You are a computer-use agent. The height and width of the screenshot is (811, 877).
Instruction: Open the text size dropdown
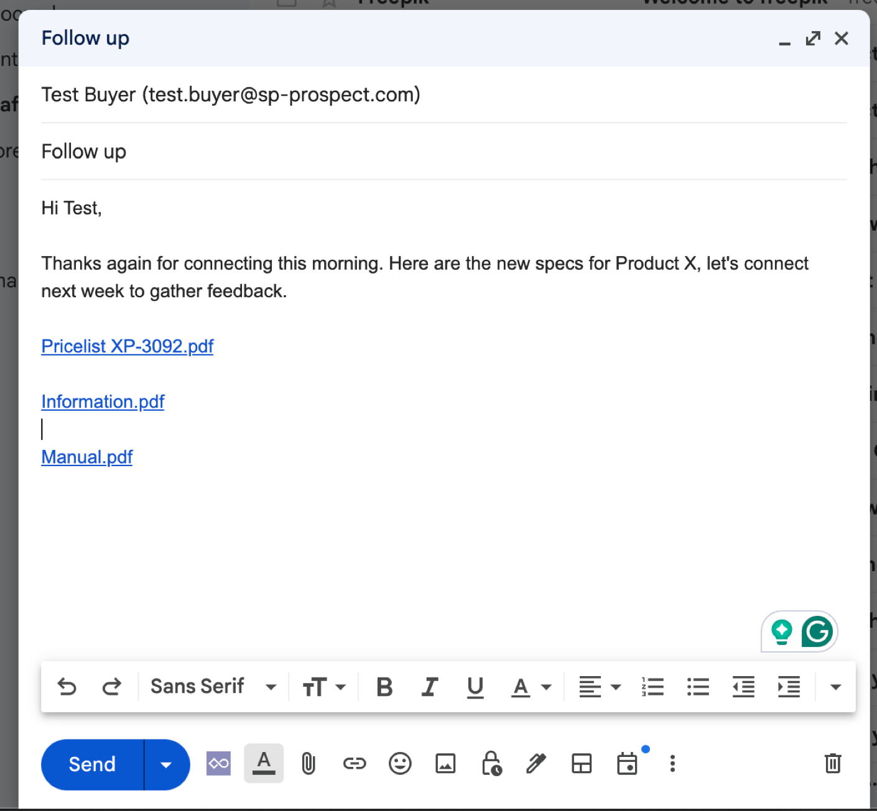(x=323, y=687)
